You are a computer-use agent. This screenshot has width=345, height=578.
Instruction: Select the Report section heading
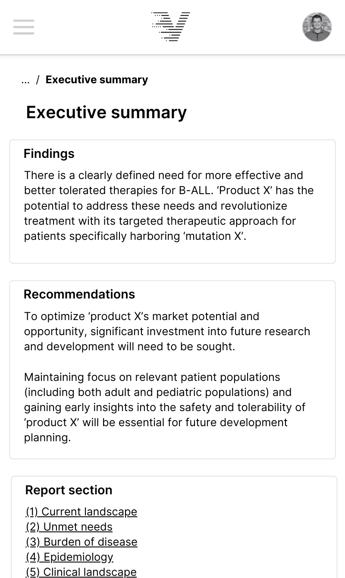69,490
